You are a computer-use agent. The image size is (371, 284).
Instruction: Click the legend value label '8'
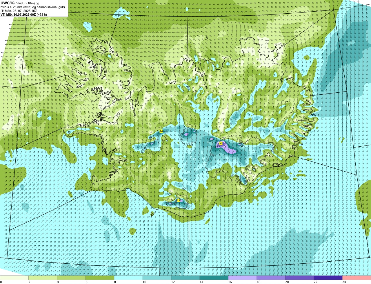115,282
